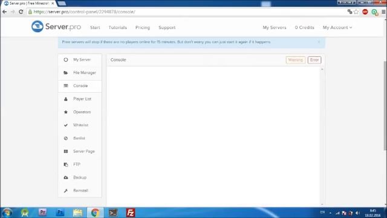The width and height of the screenshot is (387, 218).
Task: Click the console output scrollbar
Action: click(x=322, y=137)
